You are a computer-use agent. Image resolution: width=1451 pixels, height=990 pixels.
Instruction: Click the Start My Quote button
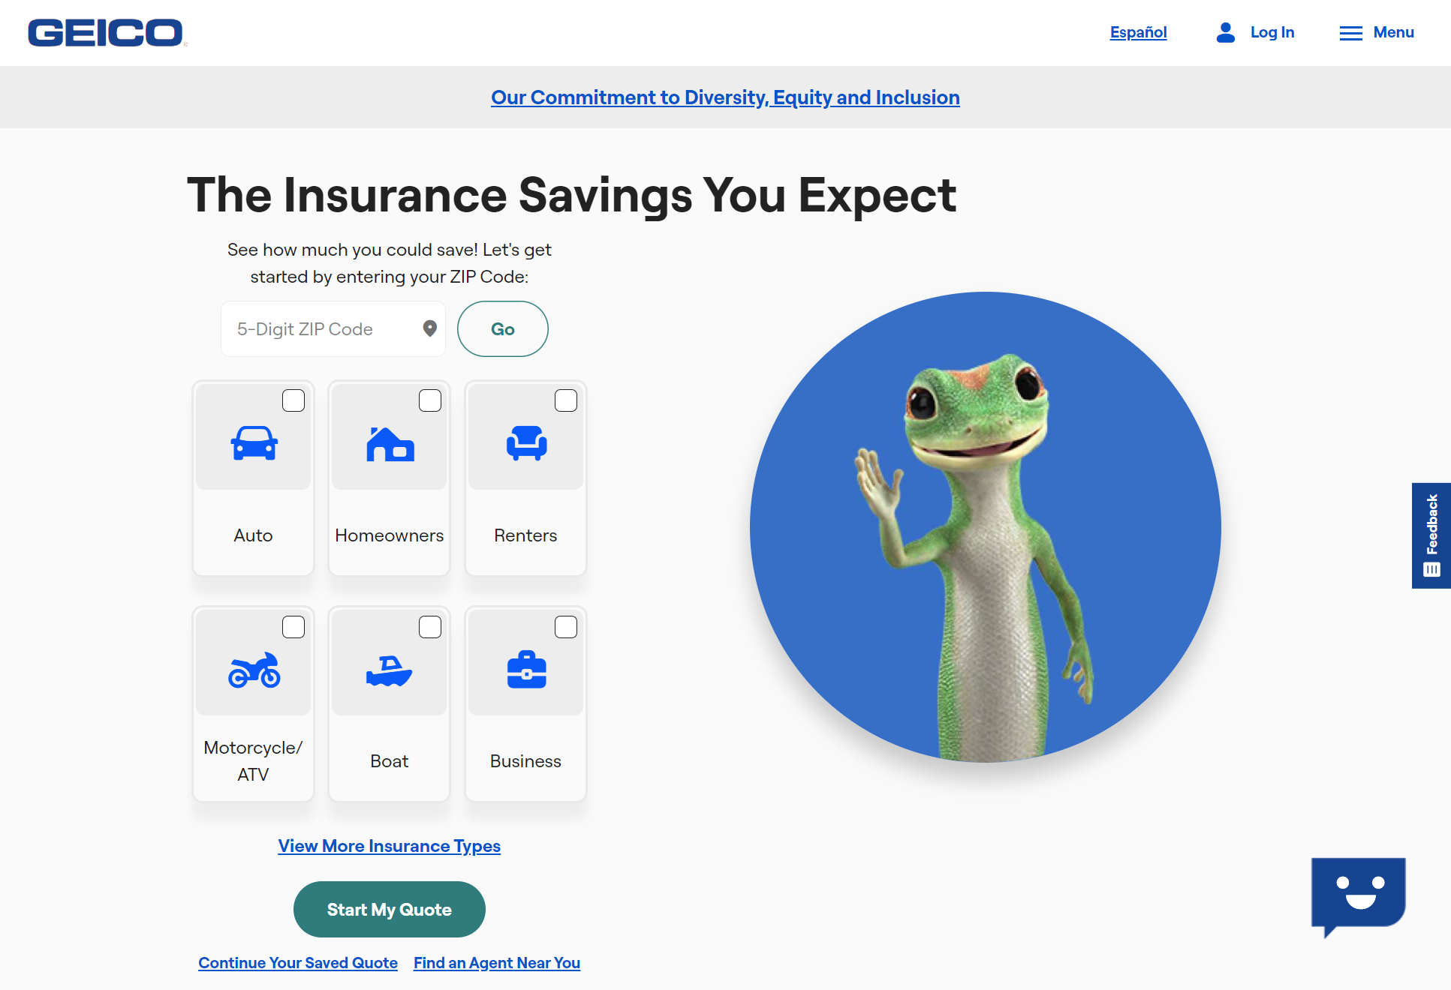point(390,910)
